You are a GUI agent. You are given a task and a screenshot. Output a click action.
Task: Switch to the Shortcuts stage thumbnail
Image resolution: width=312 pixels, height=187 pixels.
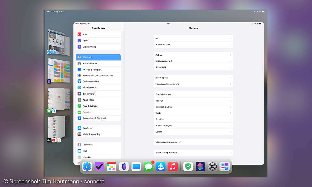(x=59, y=71)
